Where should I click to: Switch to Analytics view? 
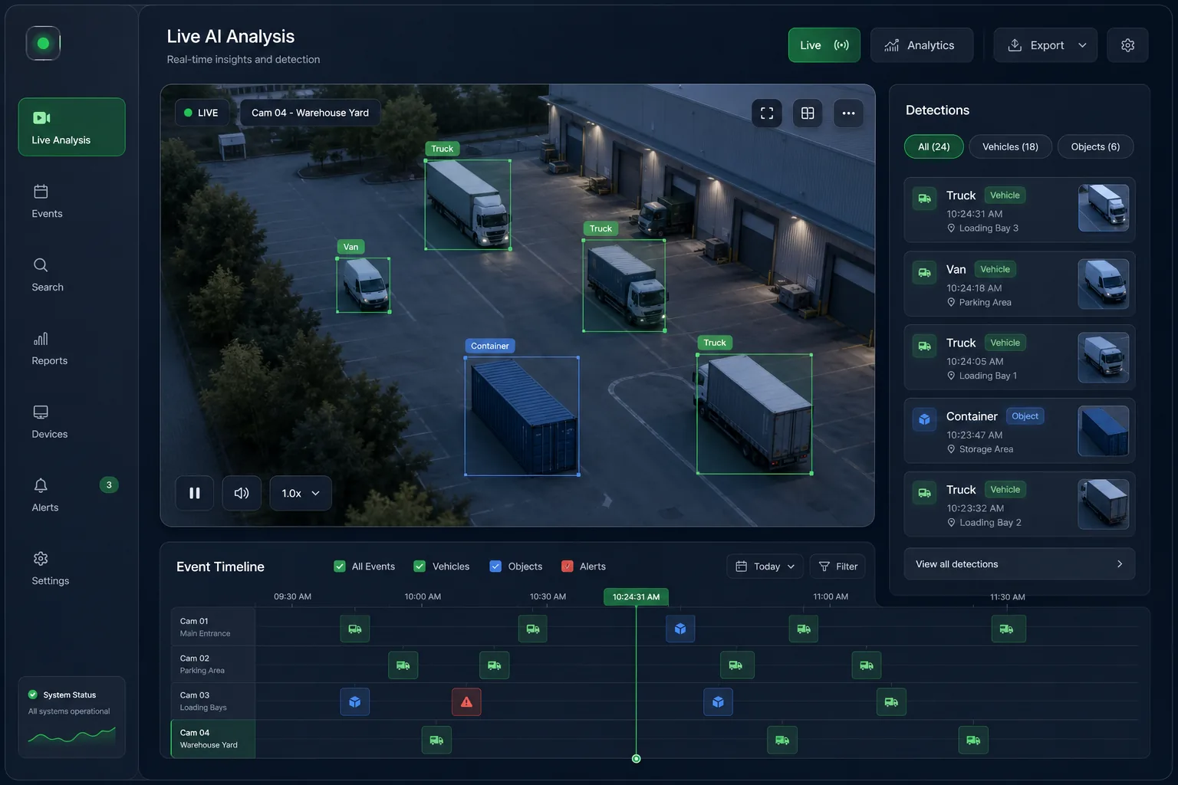(922, 45)
